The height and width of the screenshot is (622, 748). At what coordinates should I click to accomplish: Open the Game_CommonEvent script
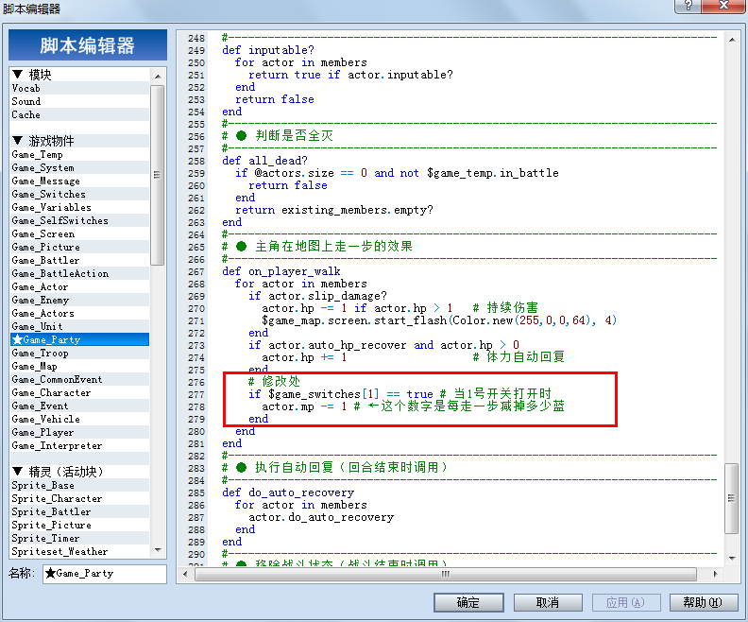(x=79, y=379)
